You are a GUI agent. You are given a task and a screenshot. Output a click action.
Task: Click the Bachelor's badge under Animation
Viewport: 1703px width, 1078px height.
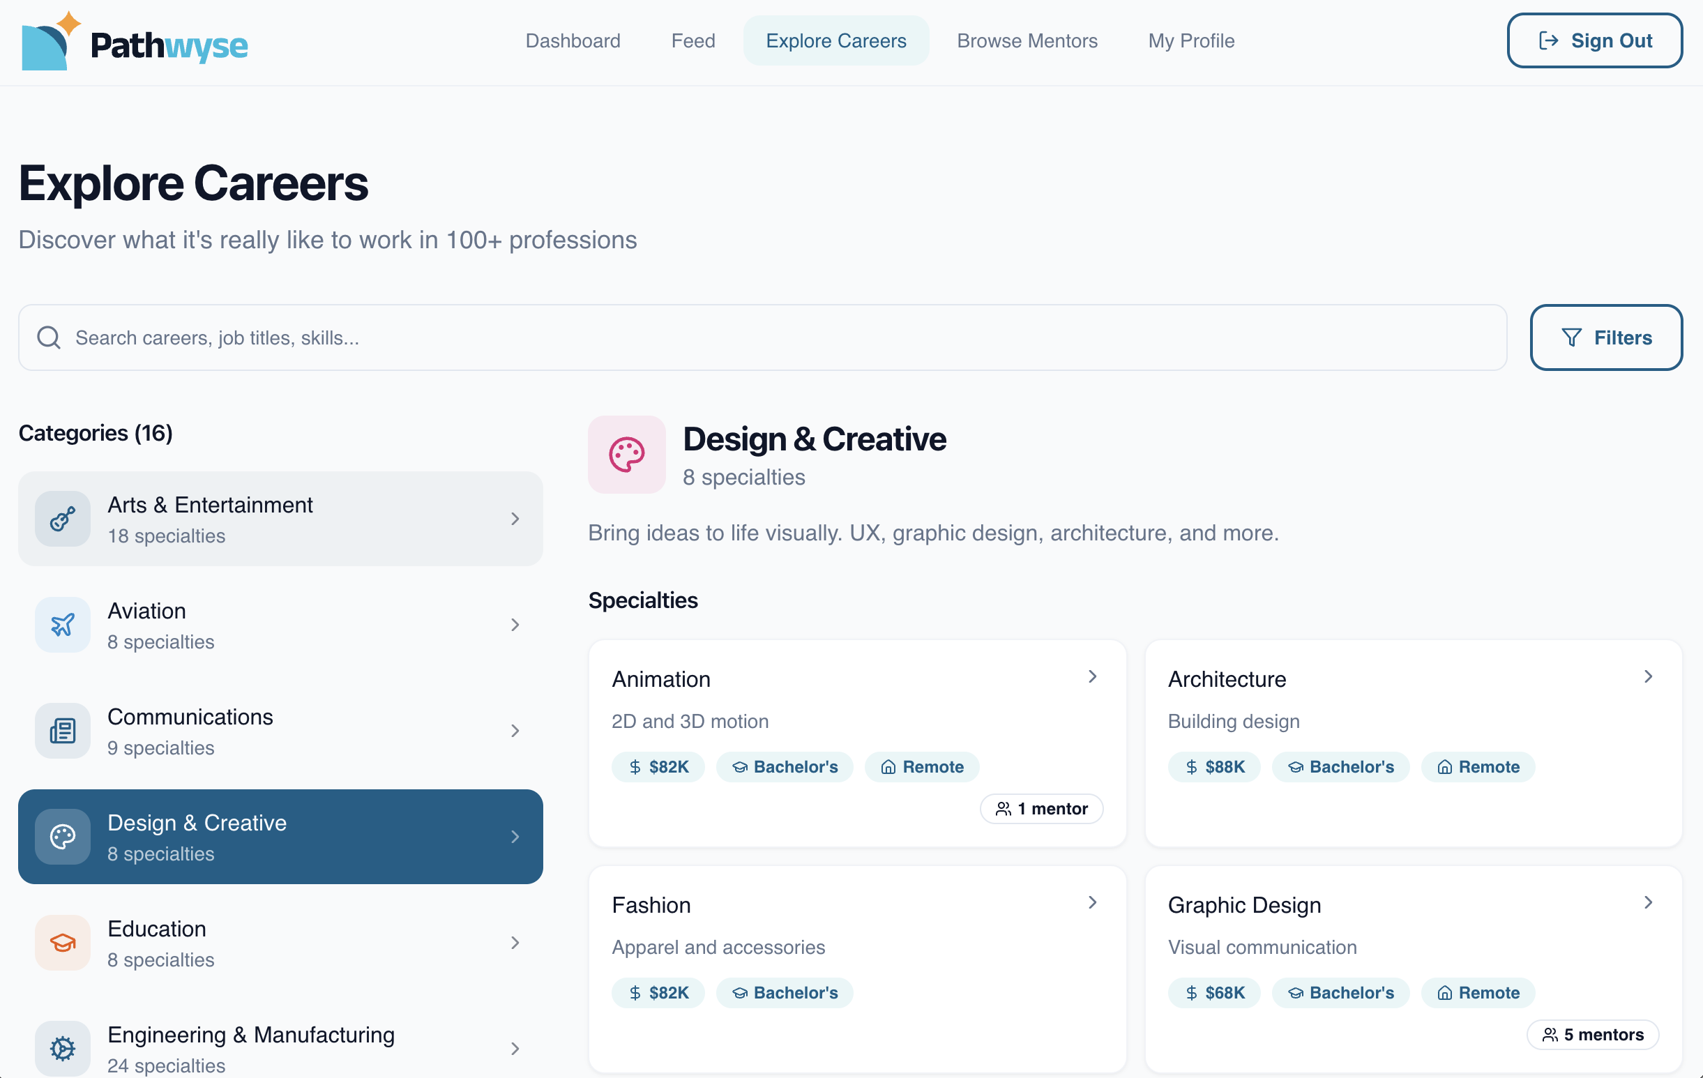[x=785, y=766]
